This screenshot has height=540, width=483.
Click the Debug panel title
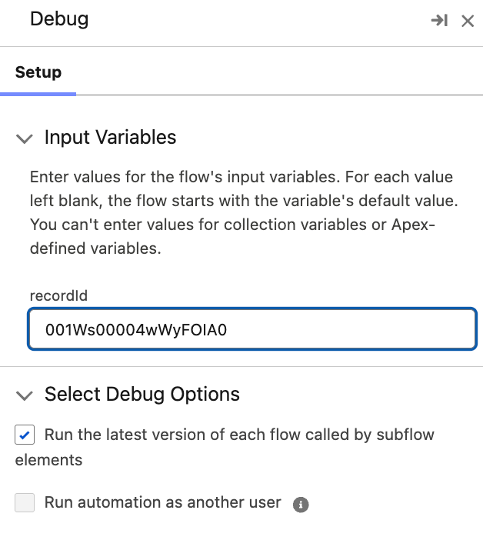click(x=59, y=19)
